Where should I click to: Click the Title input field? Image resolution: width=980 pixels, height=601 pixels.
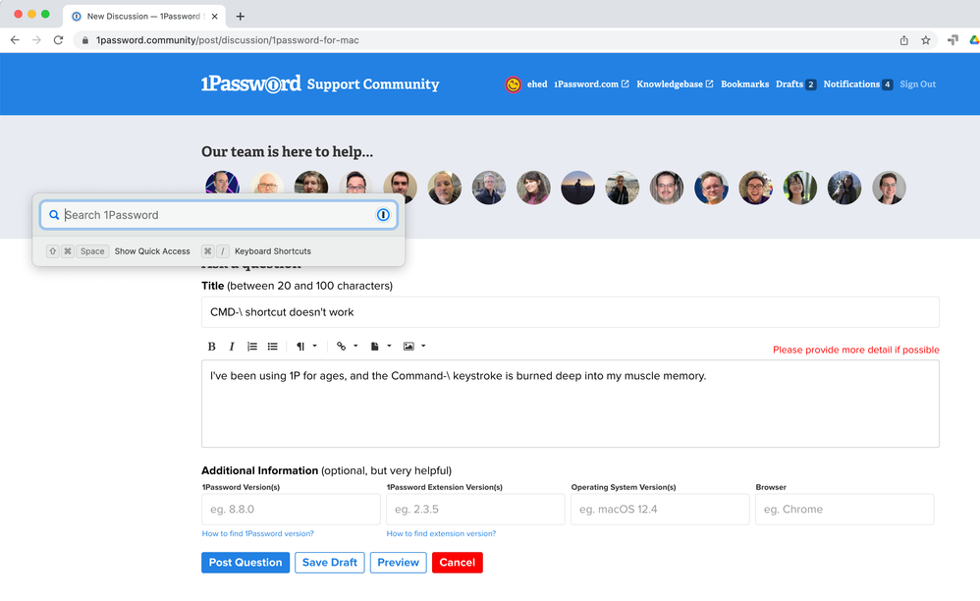(x=570, y=311)
